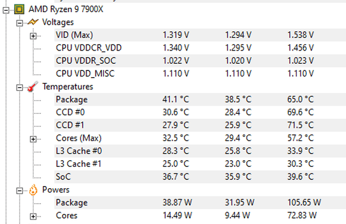Expand the Cores power entry
Screen dimensions: 346x224
click(33, 216)
